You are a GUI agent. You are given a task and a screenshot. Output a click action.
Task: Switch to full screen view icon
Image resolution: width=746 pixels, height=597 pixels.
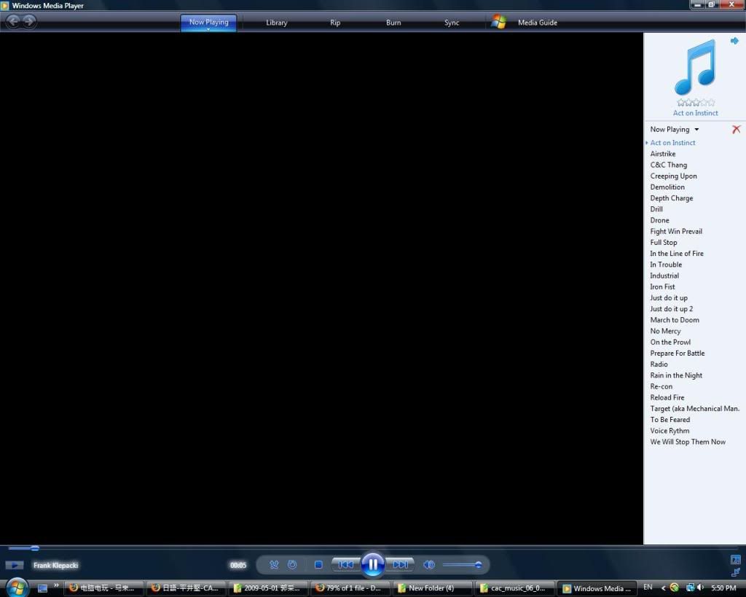click(736, 559)
